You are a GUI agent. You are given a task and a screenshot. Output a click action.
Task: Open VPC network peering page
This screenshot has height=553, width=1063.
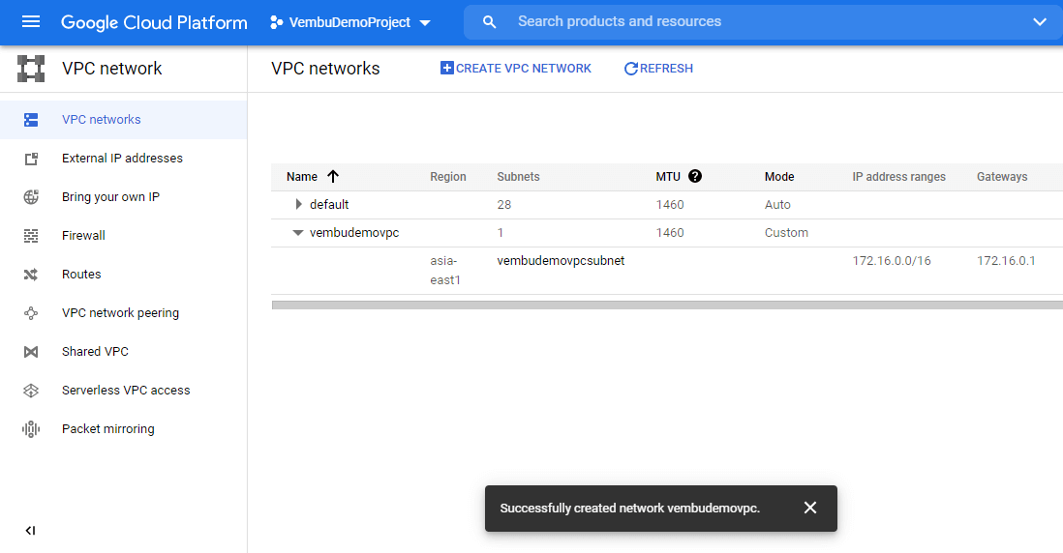pyautogui.click(x=123, y=312)
